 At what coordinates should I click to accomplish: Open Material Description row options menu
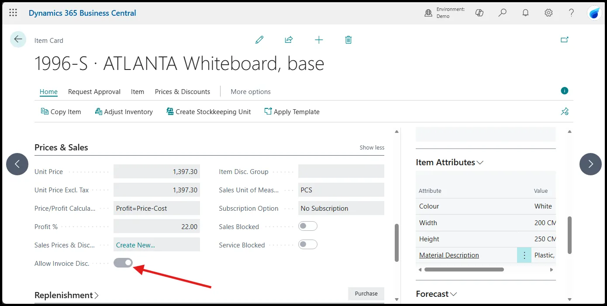pos(524,255)
